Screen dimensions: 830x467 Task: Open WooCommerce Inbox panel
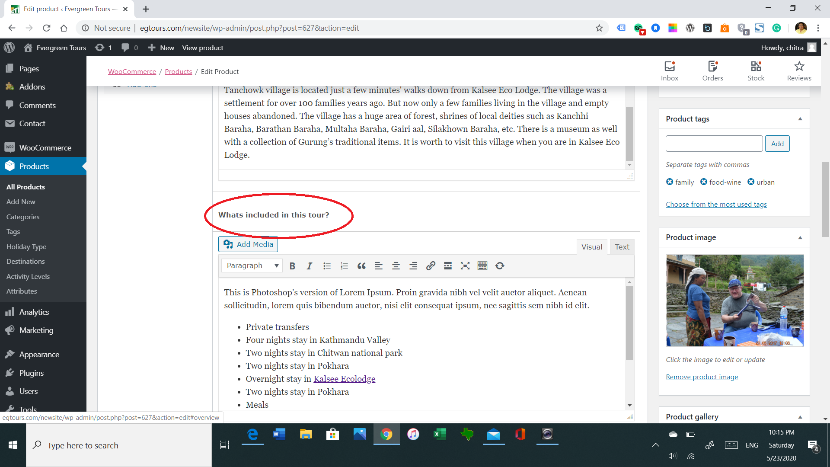click(670, 71)
